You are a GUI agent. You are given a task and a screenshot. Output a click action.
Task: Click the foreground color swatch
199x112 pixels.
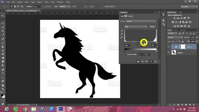2,95
